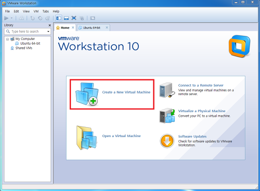Collapse the My Computer tree node
This screenshot has width=260, height=191.
click(7, 39)
